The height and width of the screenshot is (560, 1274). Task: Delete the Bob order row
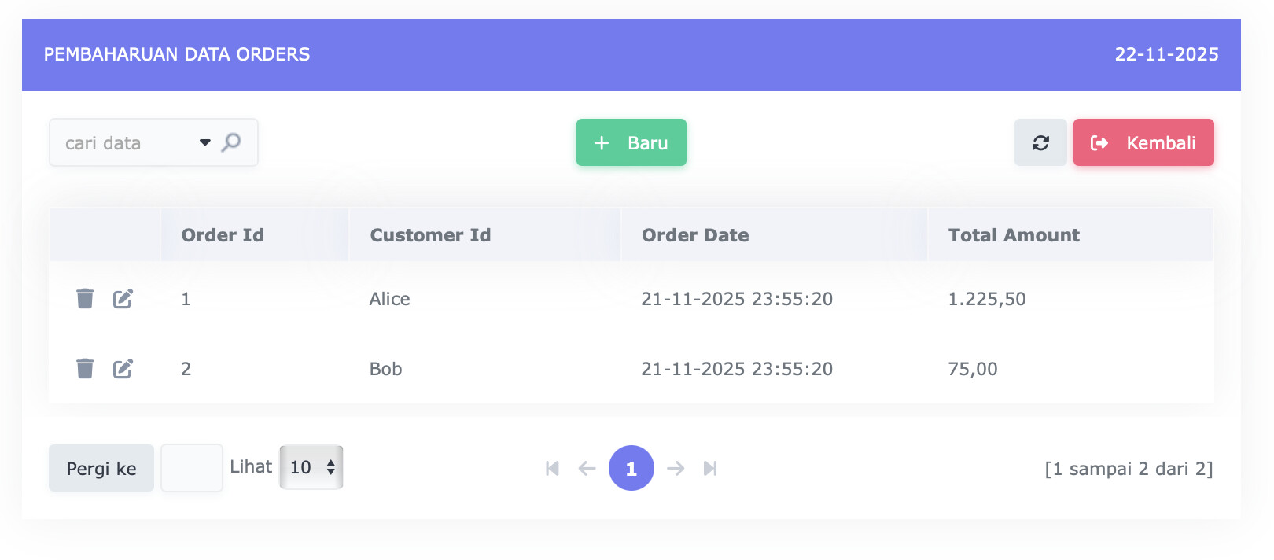[x=85, y=369]
